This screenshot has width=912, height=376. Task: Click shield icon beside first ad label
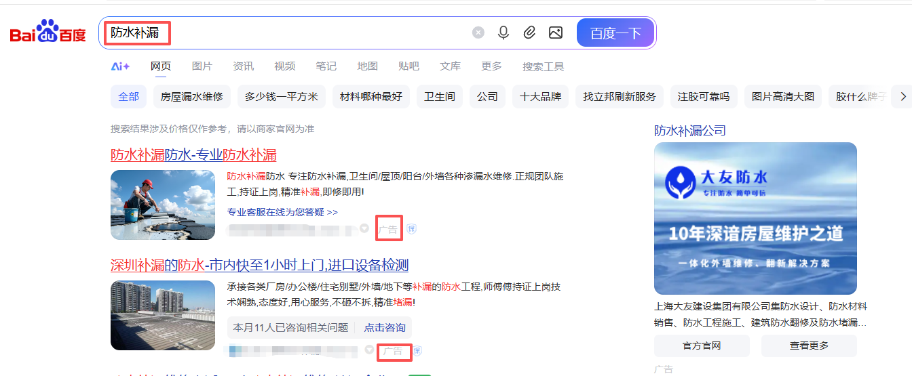coord(411,230)
